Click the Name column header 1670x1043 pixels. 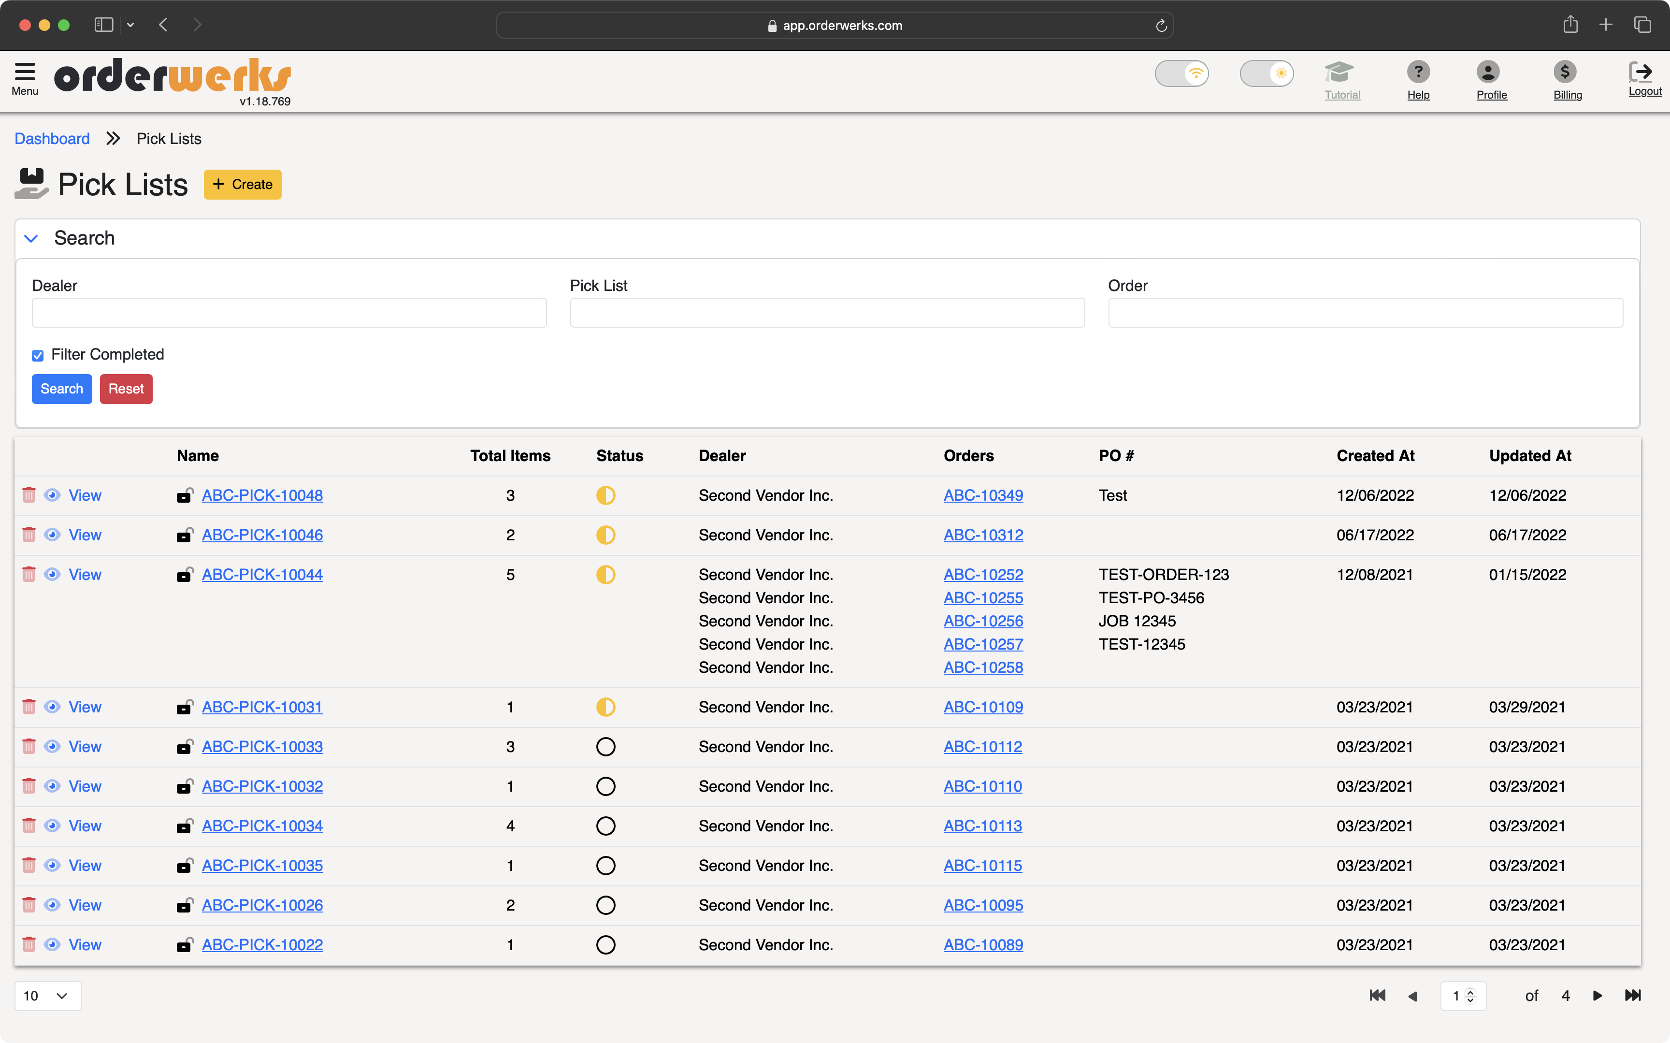pos(198,456)
